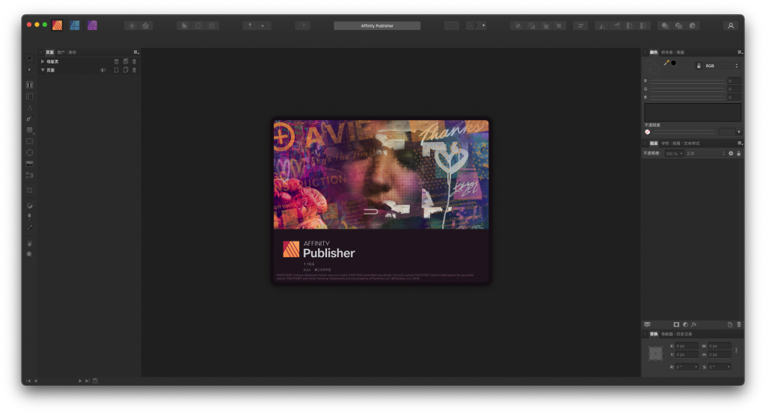Delete layer using trash icon in Layers
This screenshot has height=414, width=766.
tap(738, 324)
